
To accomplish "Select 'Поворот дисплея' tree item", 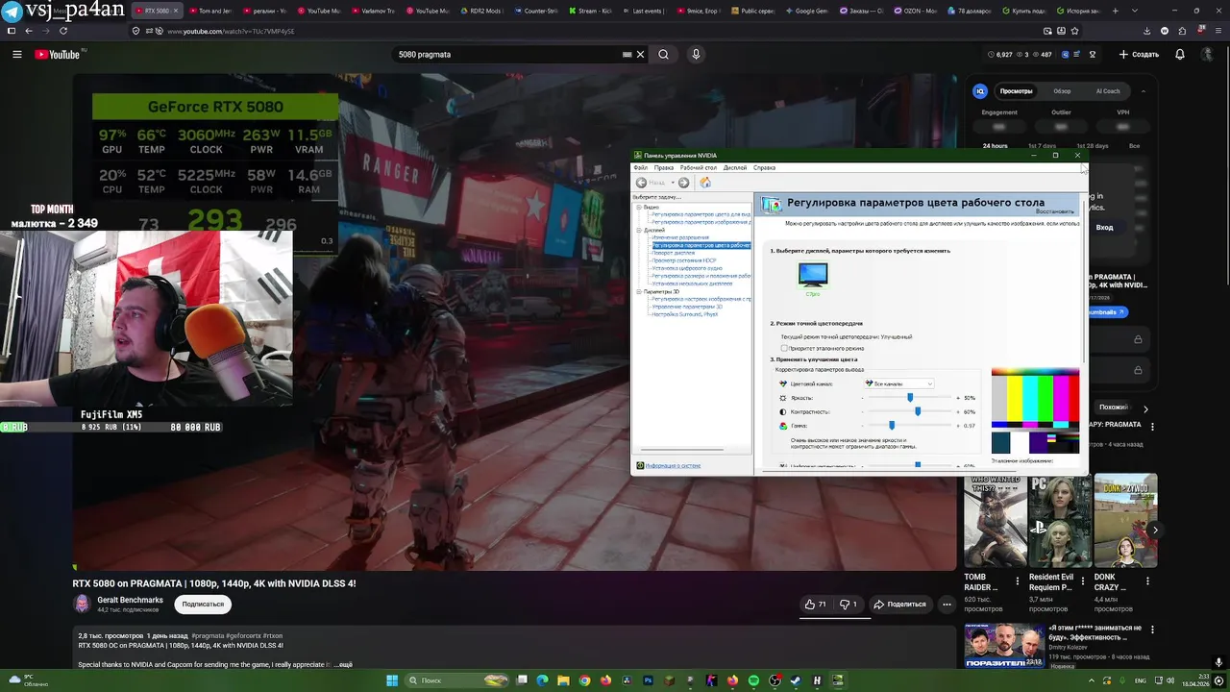I will [x=673, y=253].
